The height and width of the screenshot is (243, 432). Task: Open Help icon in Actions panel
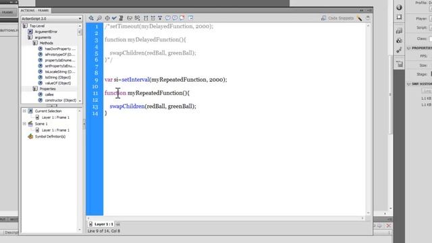click(368, 18)
